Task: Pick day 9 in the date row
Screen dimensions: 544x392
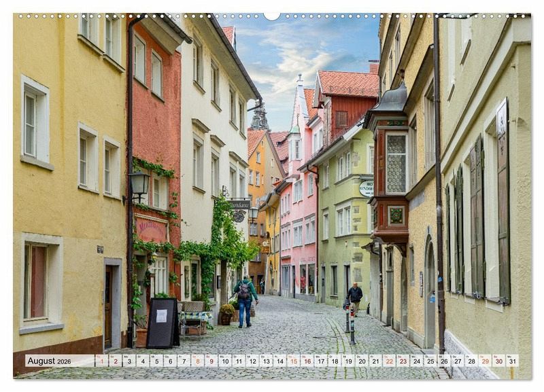Action: tap(211, 361)
